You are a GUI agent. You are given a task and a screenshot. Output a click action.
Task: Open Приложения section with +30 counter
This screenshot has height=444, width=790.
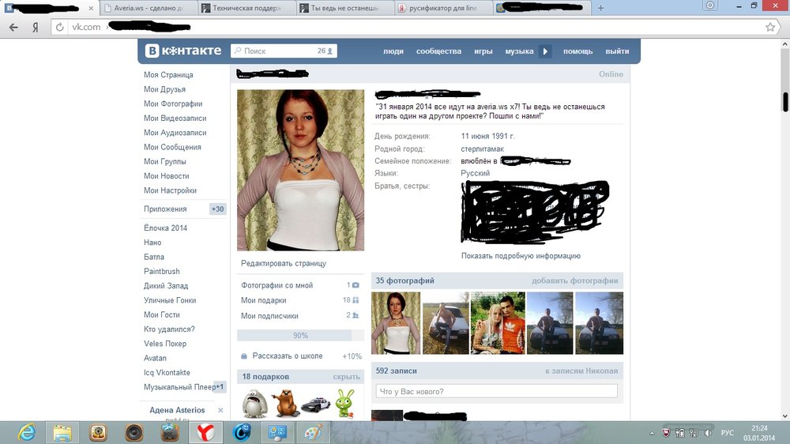(166, 209)
